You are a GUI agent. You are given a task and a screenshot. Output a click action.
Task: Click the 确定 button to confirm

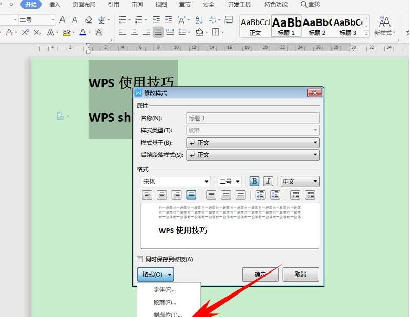[260, 274]
